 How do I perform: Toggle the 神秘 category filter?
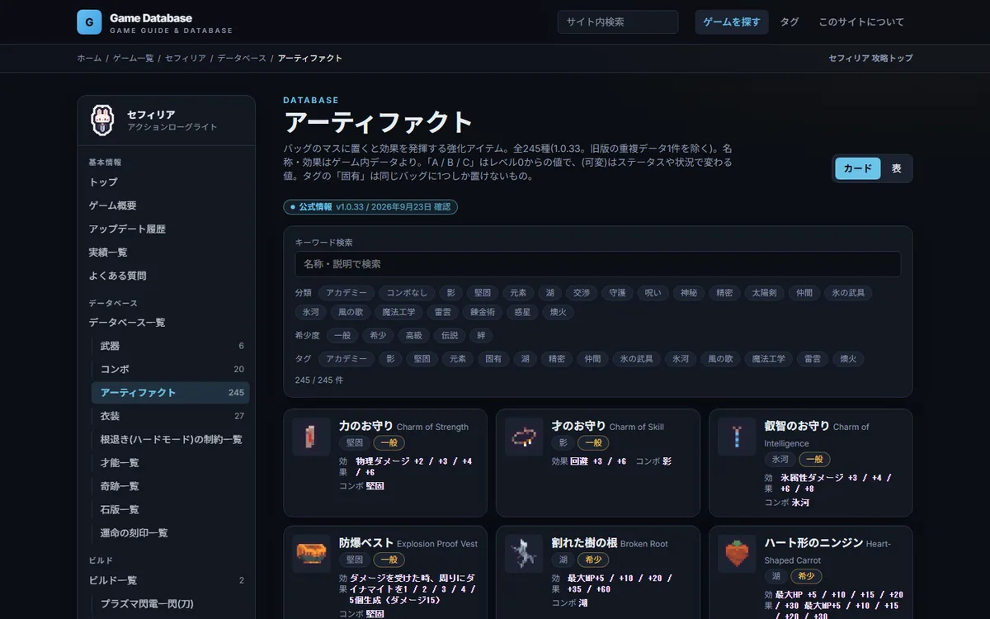[688, 293]
